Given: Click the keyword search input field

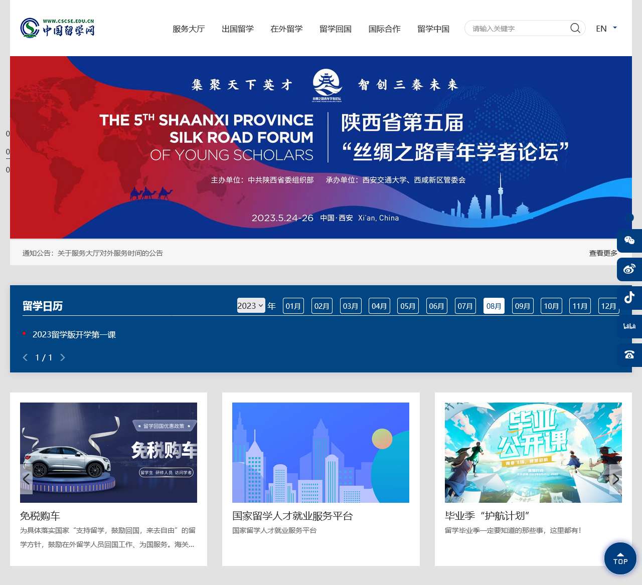Looking at the screenshot, I should click(519, 29).
